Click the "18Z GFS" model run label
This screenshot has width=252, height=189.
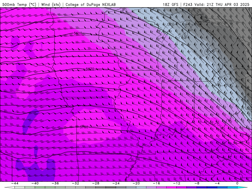[x=170, y=4]
